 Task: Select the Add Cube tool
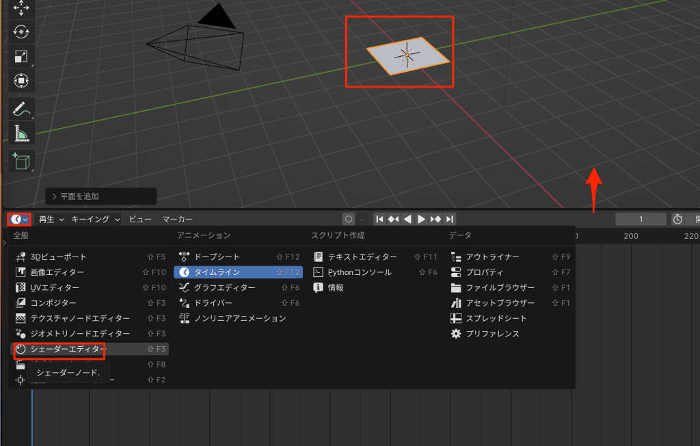click(x=21, y=161)
